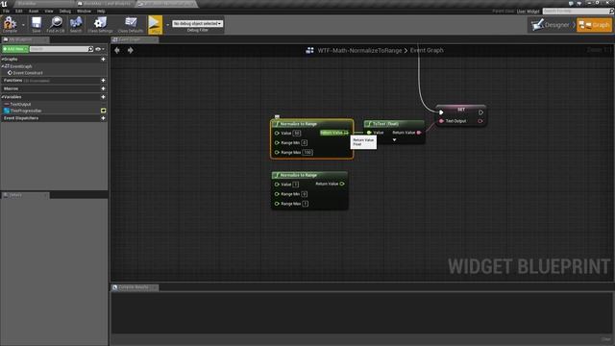Click the User Widget parent class link
Viewport: 615px width, 346px height.
528,12
